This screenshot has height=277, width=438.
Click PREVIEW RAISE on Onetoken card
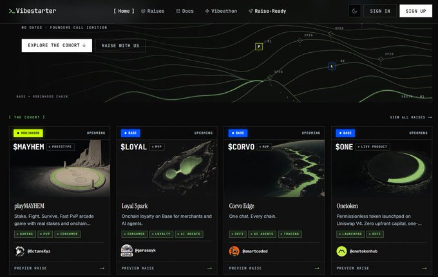coord(352,269)
